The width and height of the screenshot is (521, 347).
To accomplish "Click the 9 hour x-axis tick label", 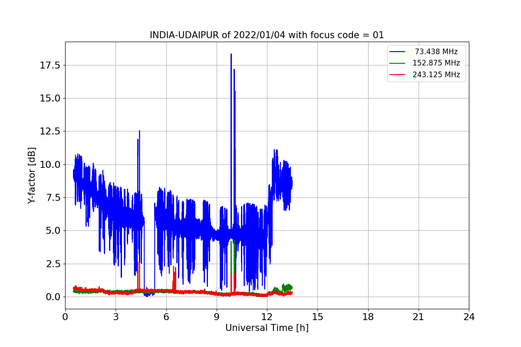I will [217, 317].
